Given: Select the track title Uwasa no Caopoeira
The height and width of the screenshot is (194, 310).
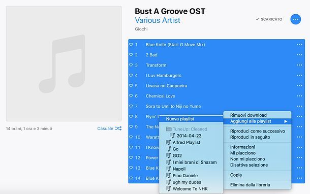Looking at the screenshot, I should 167,86.
